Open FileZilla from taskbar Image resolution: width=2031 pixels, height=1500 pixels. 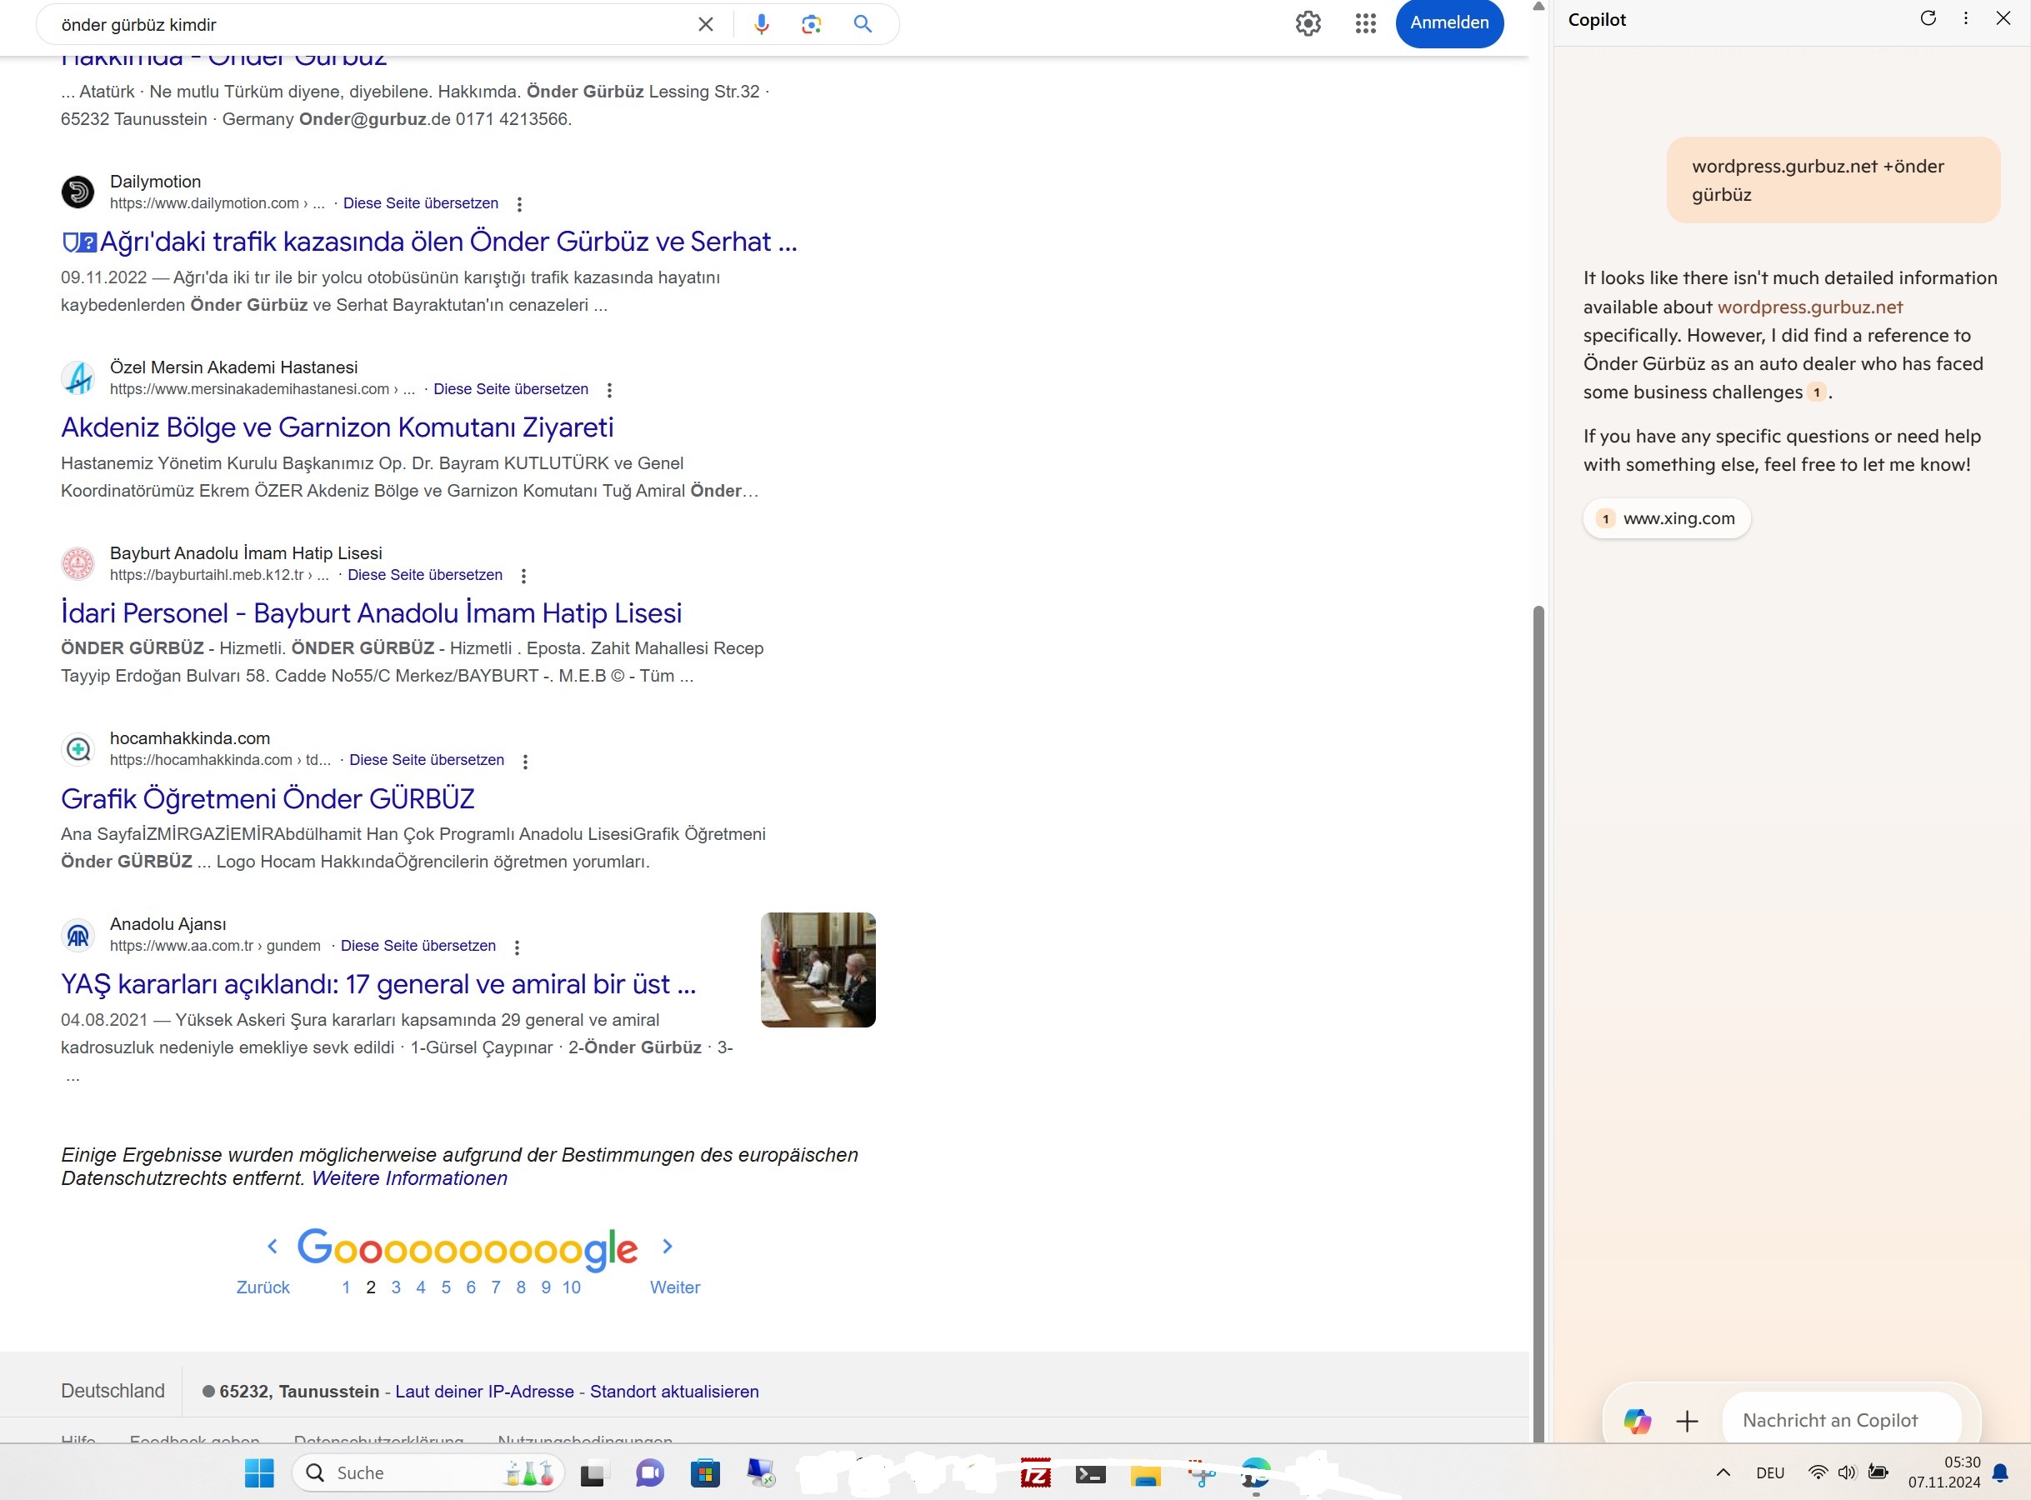[1035, 1472]
